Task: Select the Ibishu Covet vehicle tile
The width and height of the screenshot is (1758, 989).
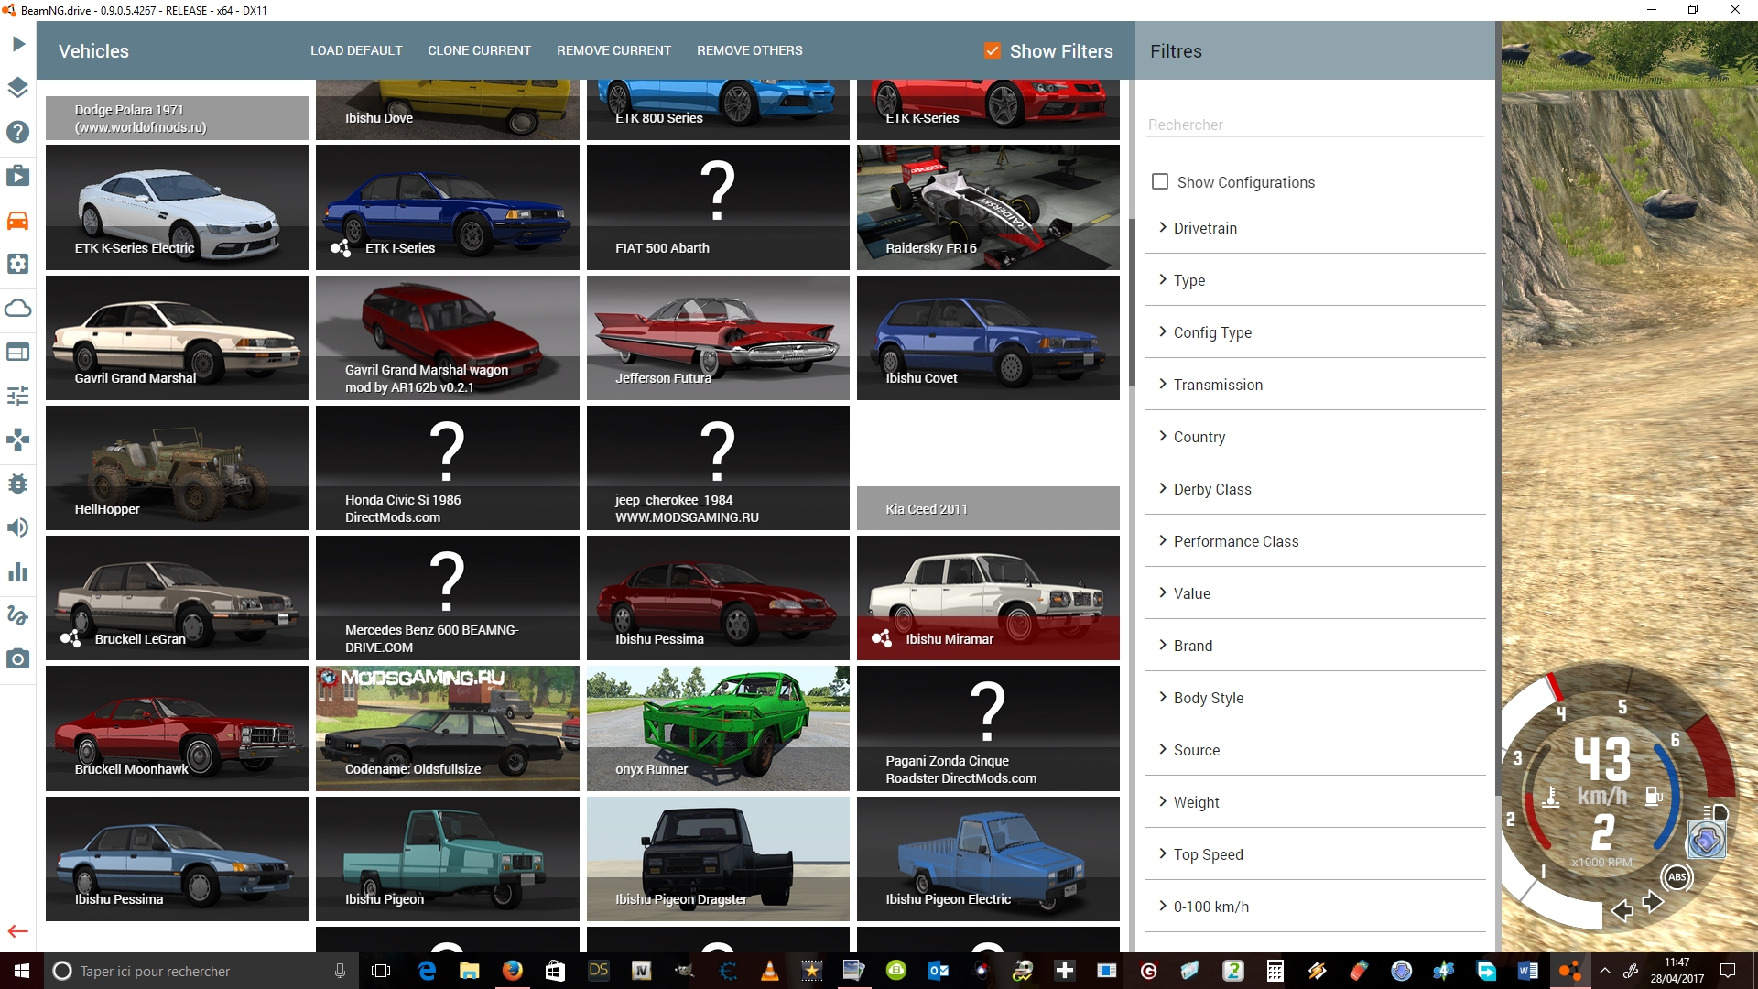Action: coord(988,338)
